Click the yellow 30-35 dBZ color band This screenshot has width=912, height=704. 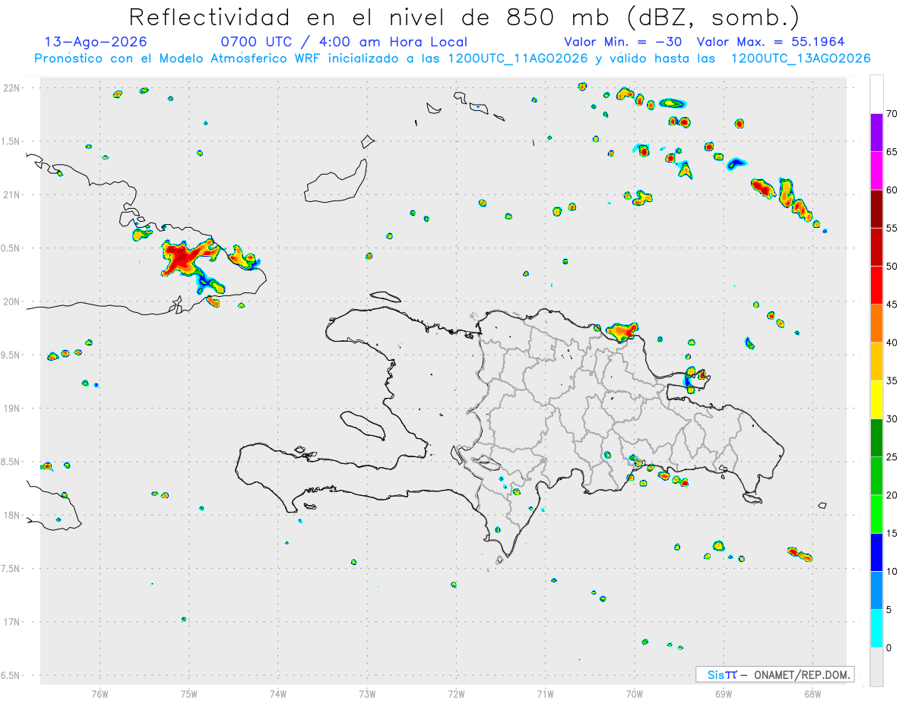876,399
